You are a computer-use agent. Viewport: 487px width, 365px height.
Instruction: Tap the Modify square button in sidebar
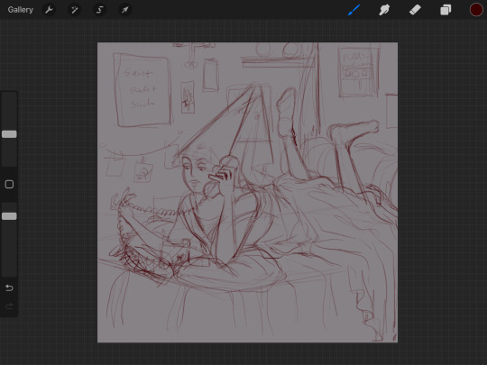[9, 185]
